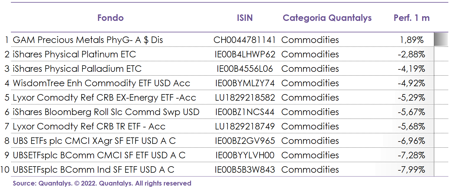Screen dimensions: 451x188
Task: Click Lyxor Comodty Ref CRB TR ETF
Action: click(89, 127)
